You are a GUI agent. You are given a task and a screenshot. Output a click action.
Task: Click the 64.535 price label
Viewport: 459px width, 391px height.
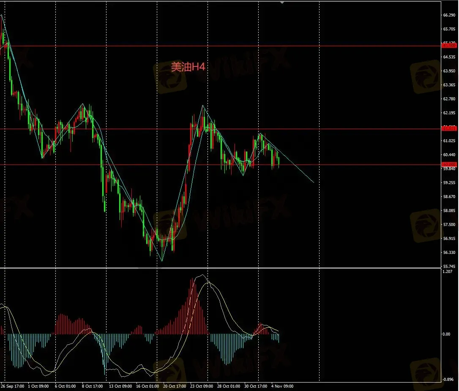[x=449, y=57]
